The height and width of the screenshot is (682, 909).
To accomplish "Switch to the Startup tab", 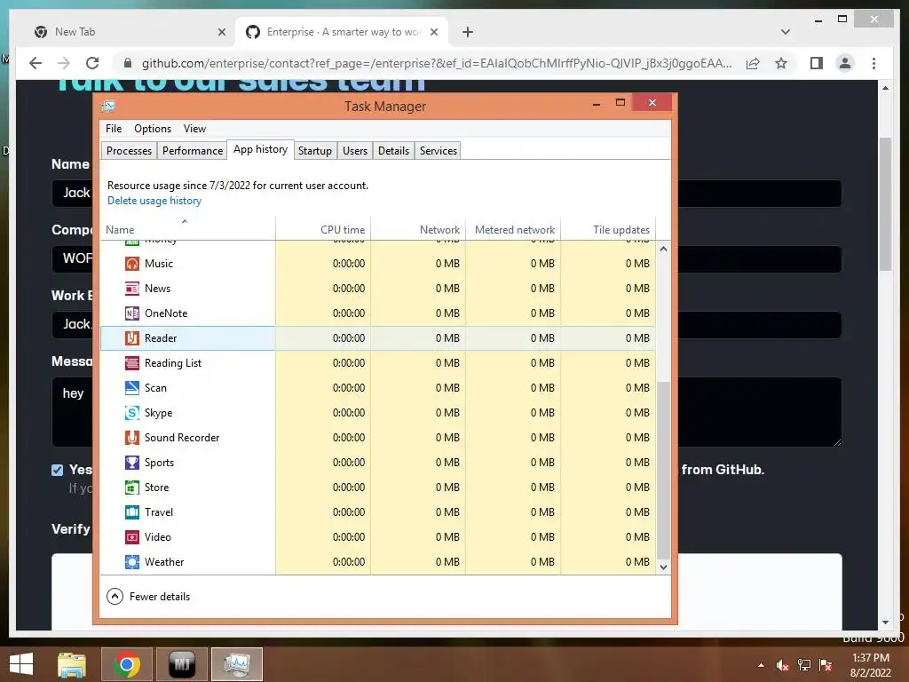I will point(315,151).
